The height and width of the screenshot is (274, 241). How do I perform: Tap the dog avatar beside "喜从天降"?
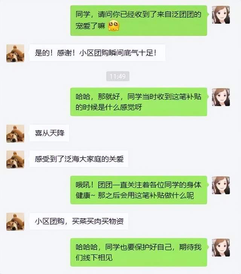pos(15,134)
